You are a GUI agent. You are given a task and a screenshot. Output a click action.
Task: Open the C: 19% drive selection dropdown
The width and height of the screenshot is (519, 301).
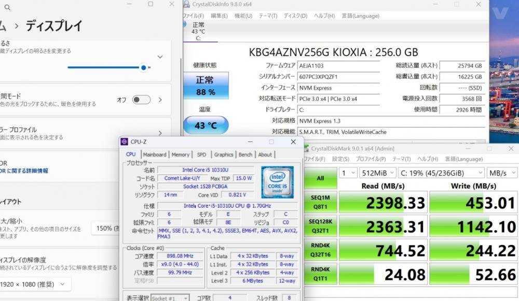pyautogui.click(x=441, y=173)
